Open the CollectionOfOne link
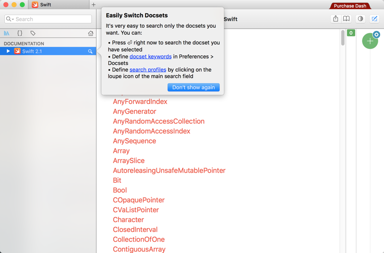This screenshot has width=384, height=253. tap(139, 239)
